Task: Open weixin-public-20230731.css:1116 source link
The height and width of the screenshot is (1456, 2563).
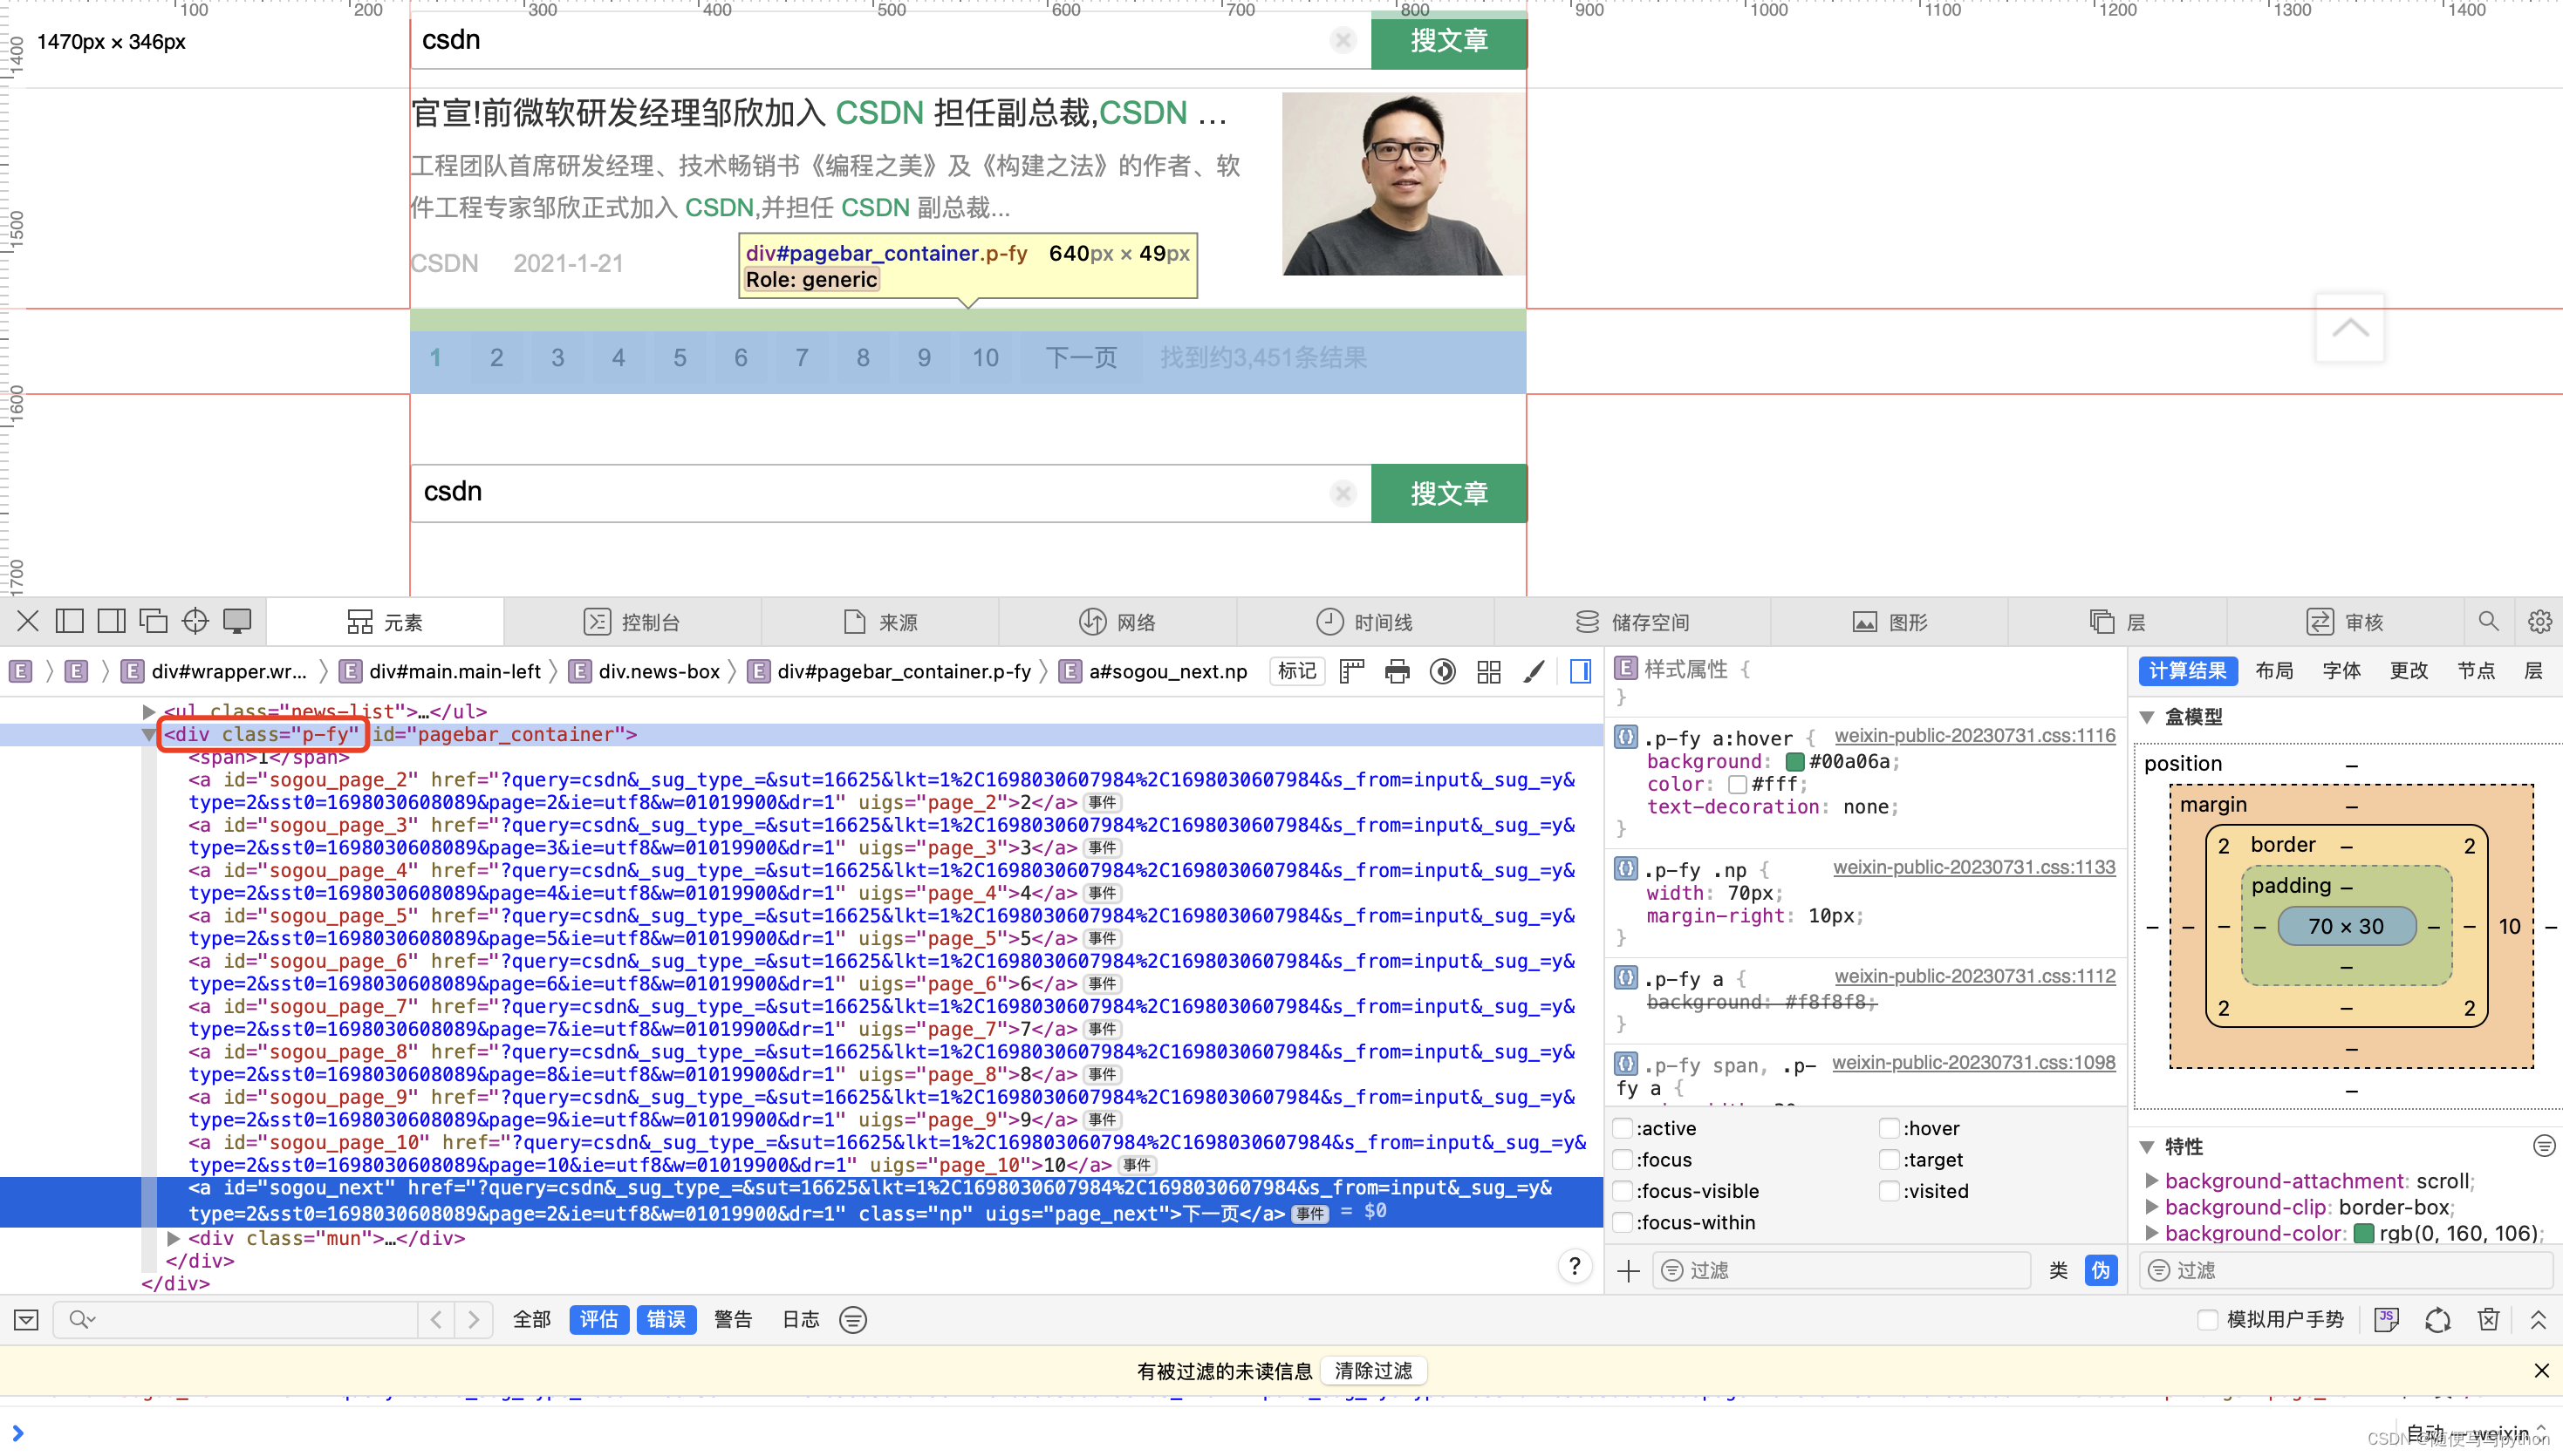Action: (x=1974, y=735)
